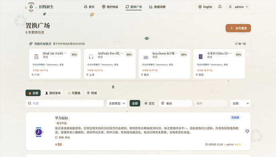Click the 8 条置换信息 count text
The height and width of the screenshot is (157, 276).
pyautogui.click(x=35, y=32)
